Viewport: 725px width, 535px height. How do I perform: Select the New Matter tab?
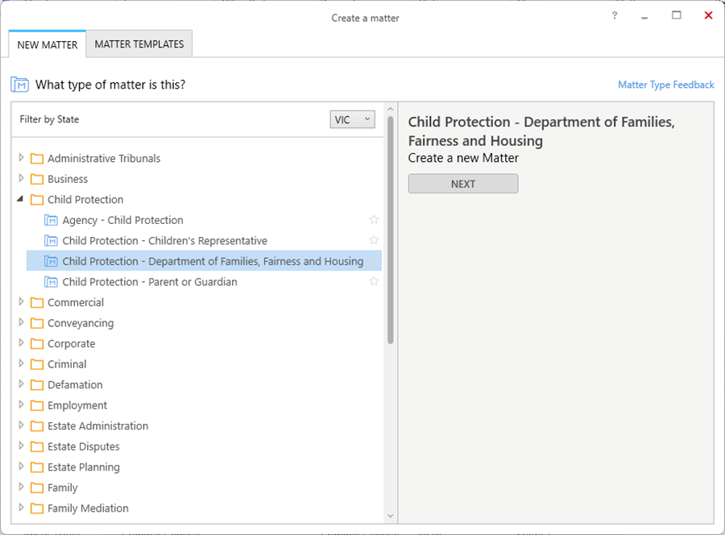(x=48, y=45)
